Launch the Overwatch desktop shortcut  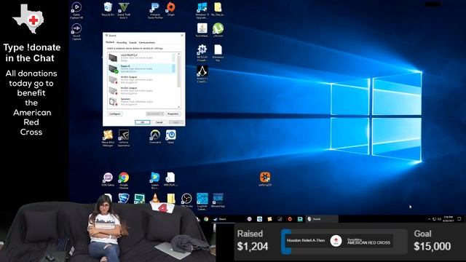point(155,137)
